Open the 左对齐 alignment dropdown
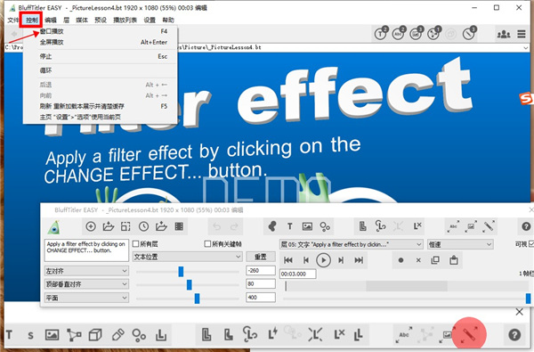The width and height of the screenshot is (534, 352). (86, 271)
